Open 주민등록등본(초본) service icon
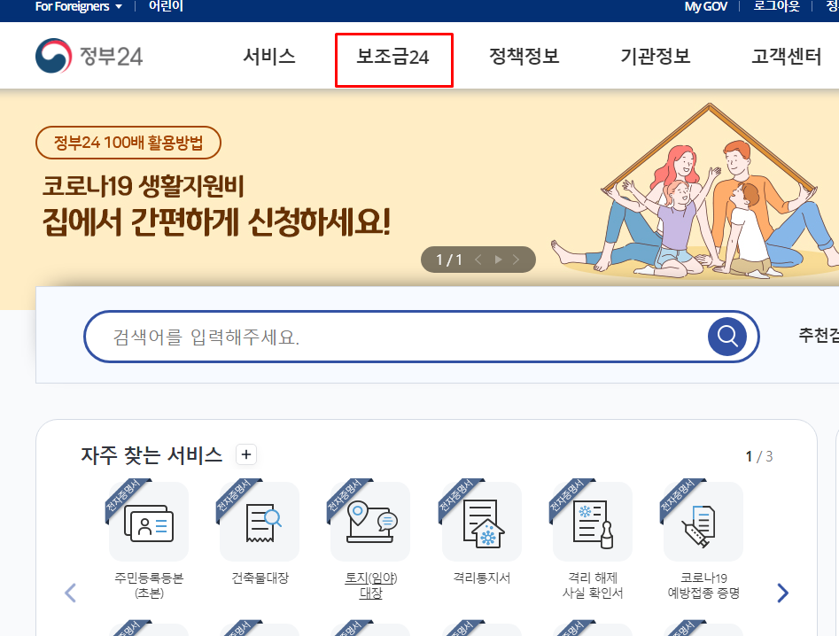Image resolution: width=839 pixels, height=636 pixels. coord(148,521)
